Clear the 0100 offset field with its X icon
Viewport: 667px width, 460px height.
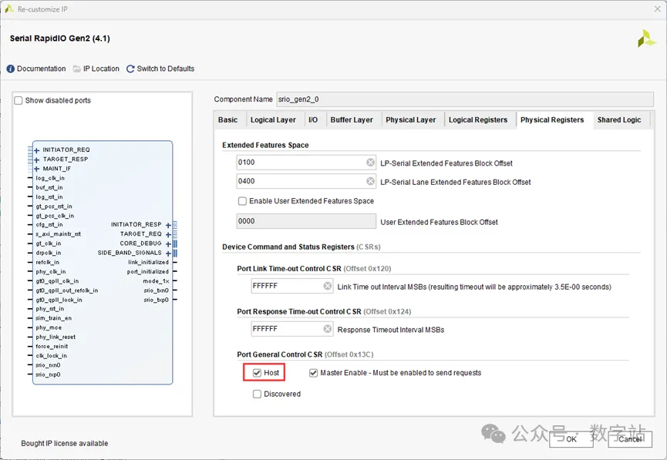(370, 163)
